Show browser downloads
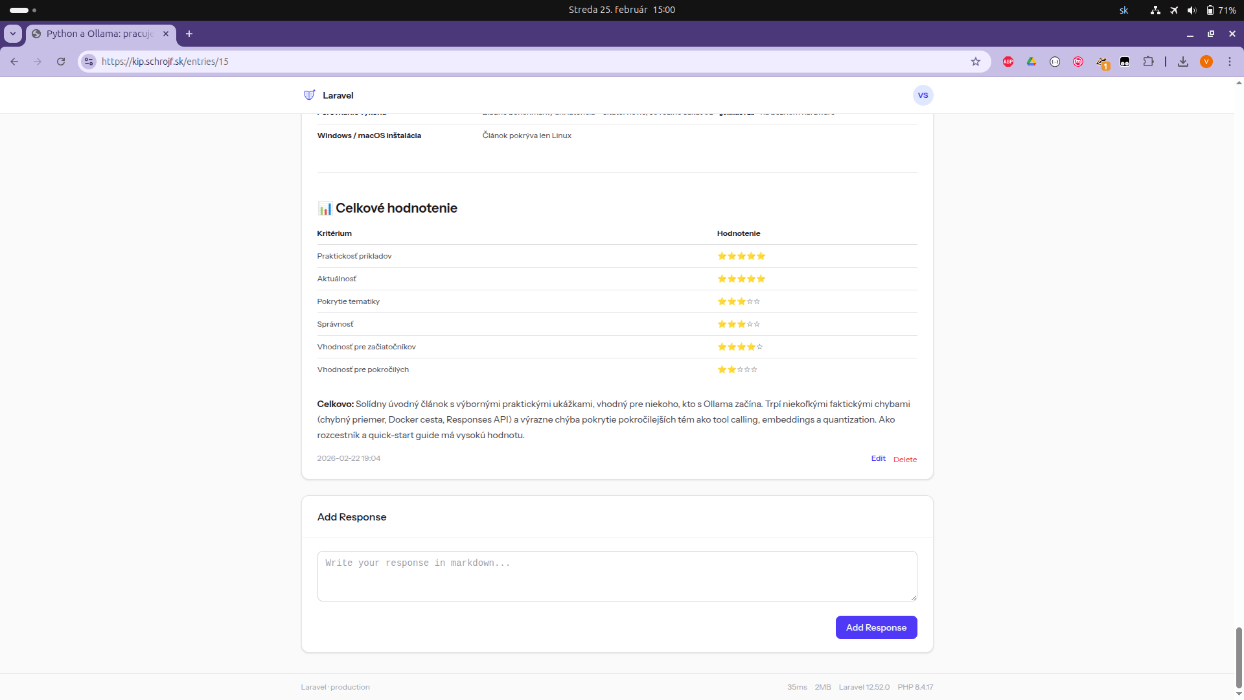Image resolution: width=1244 pixels, height=700 pixels. (1183, 62)
